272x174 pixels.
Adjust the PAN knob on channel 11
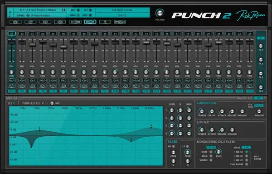coord(115,72)
